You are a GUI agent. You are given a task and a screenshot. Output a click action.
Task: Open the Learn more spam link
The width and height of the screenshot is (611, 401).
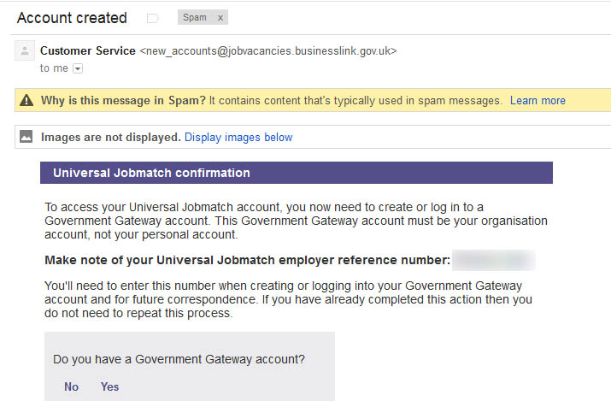[x=538, y=101]
